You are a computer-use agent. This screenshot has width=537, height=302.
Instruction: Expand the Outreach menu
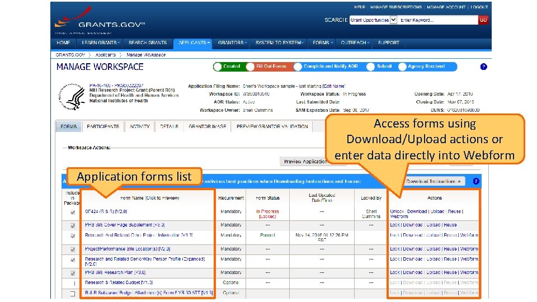355,43
